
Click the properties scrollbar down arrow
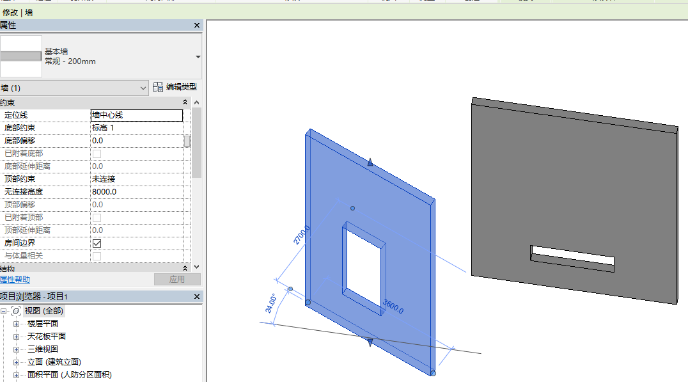196,267
